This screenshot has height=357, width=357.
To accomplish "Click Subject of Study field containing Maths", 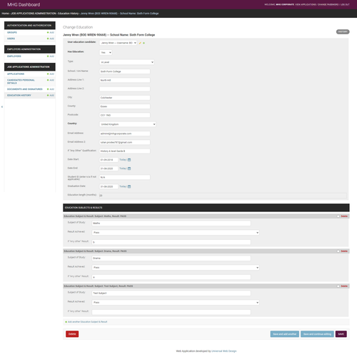I will 171,223.
